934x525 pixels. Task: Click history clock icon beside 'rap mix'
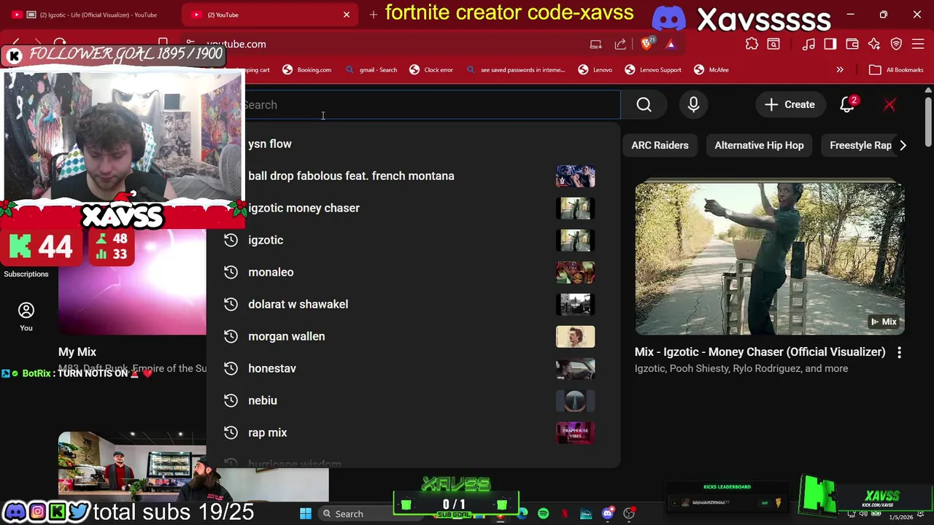[231, 432]
